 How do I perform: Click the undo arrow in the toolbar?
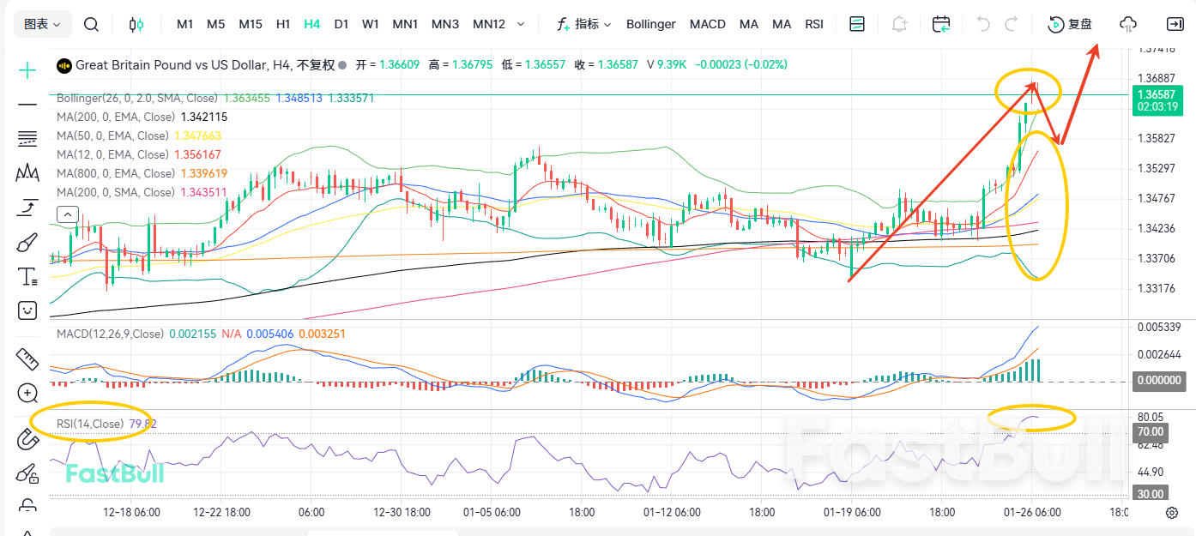[983, 24]
